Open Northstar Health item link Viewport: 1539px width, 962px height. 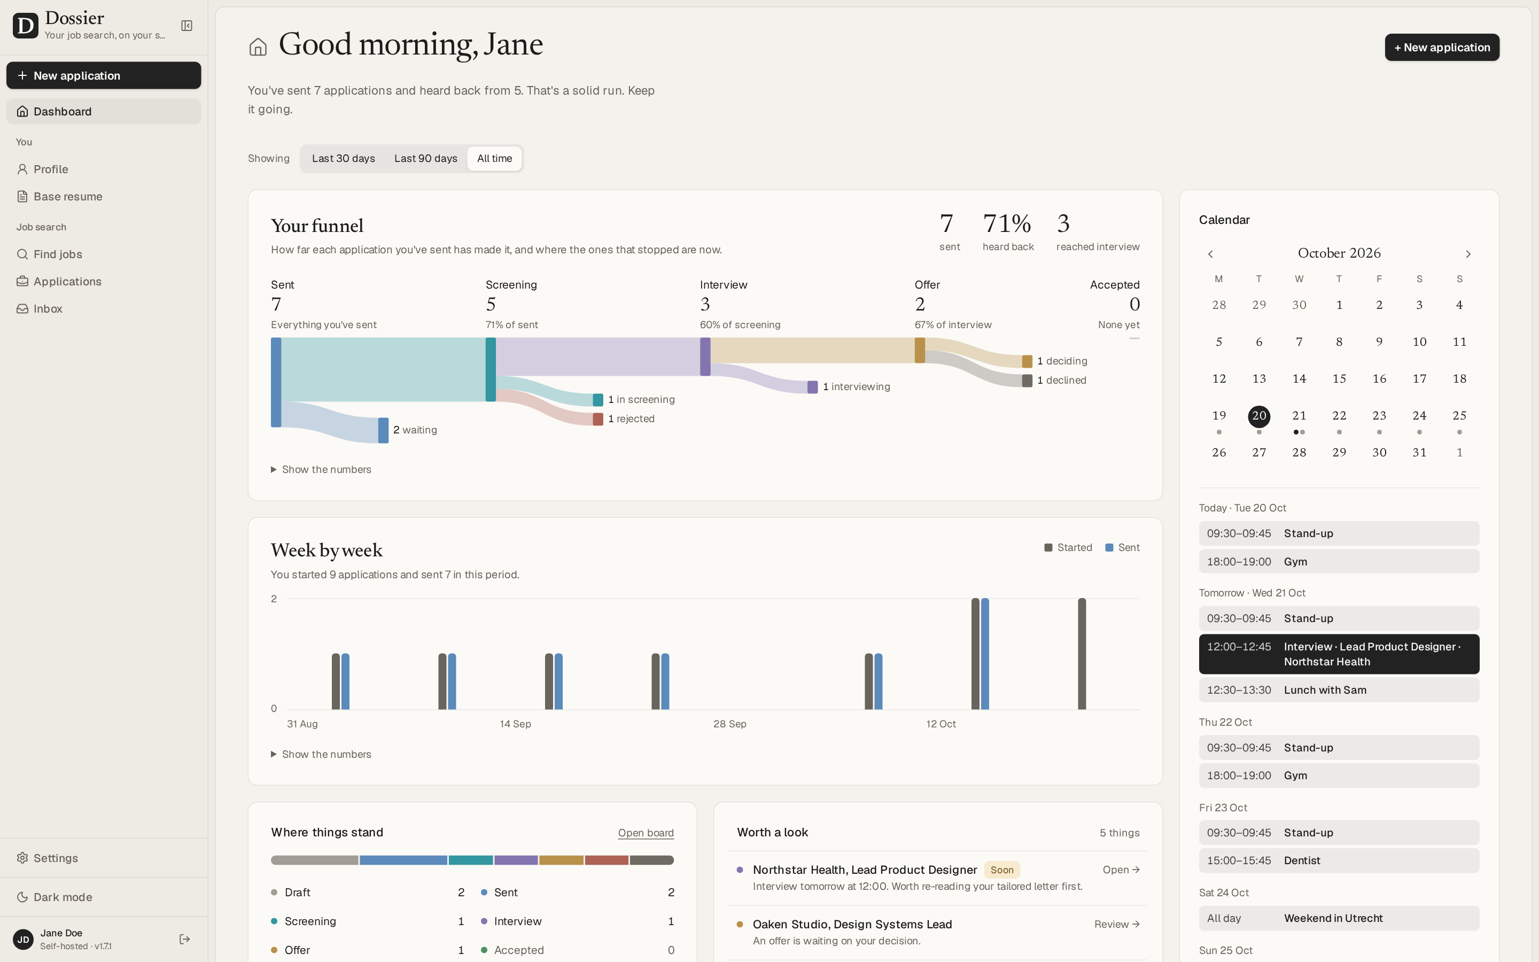[1121, 870]
